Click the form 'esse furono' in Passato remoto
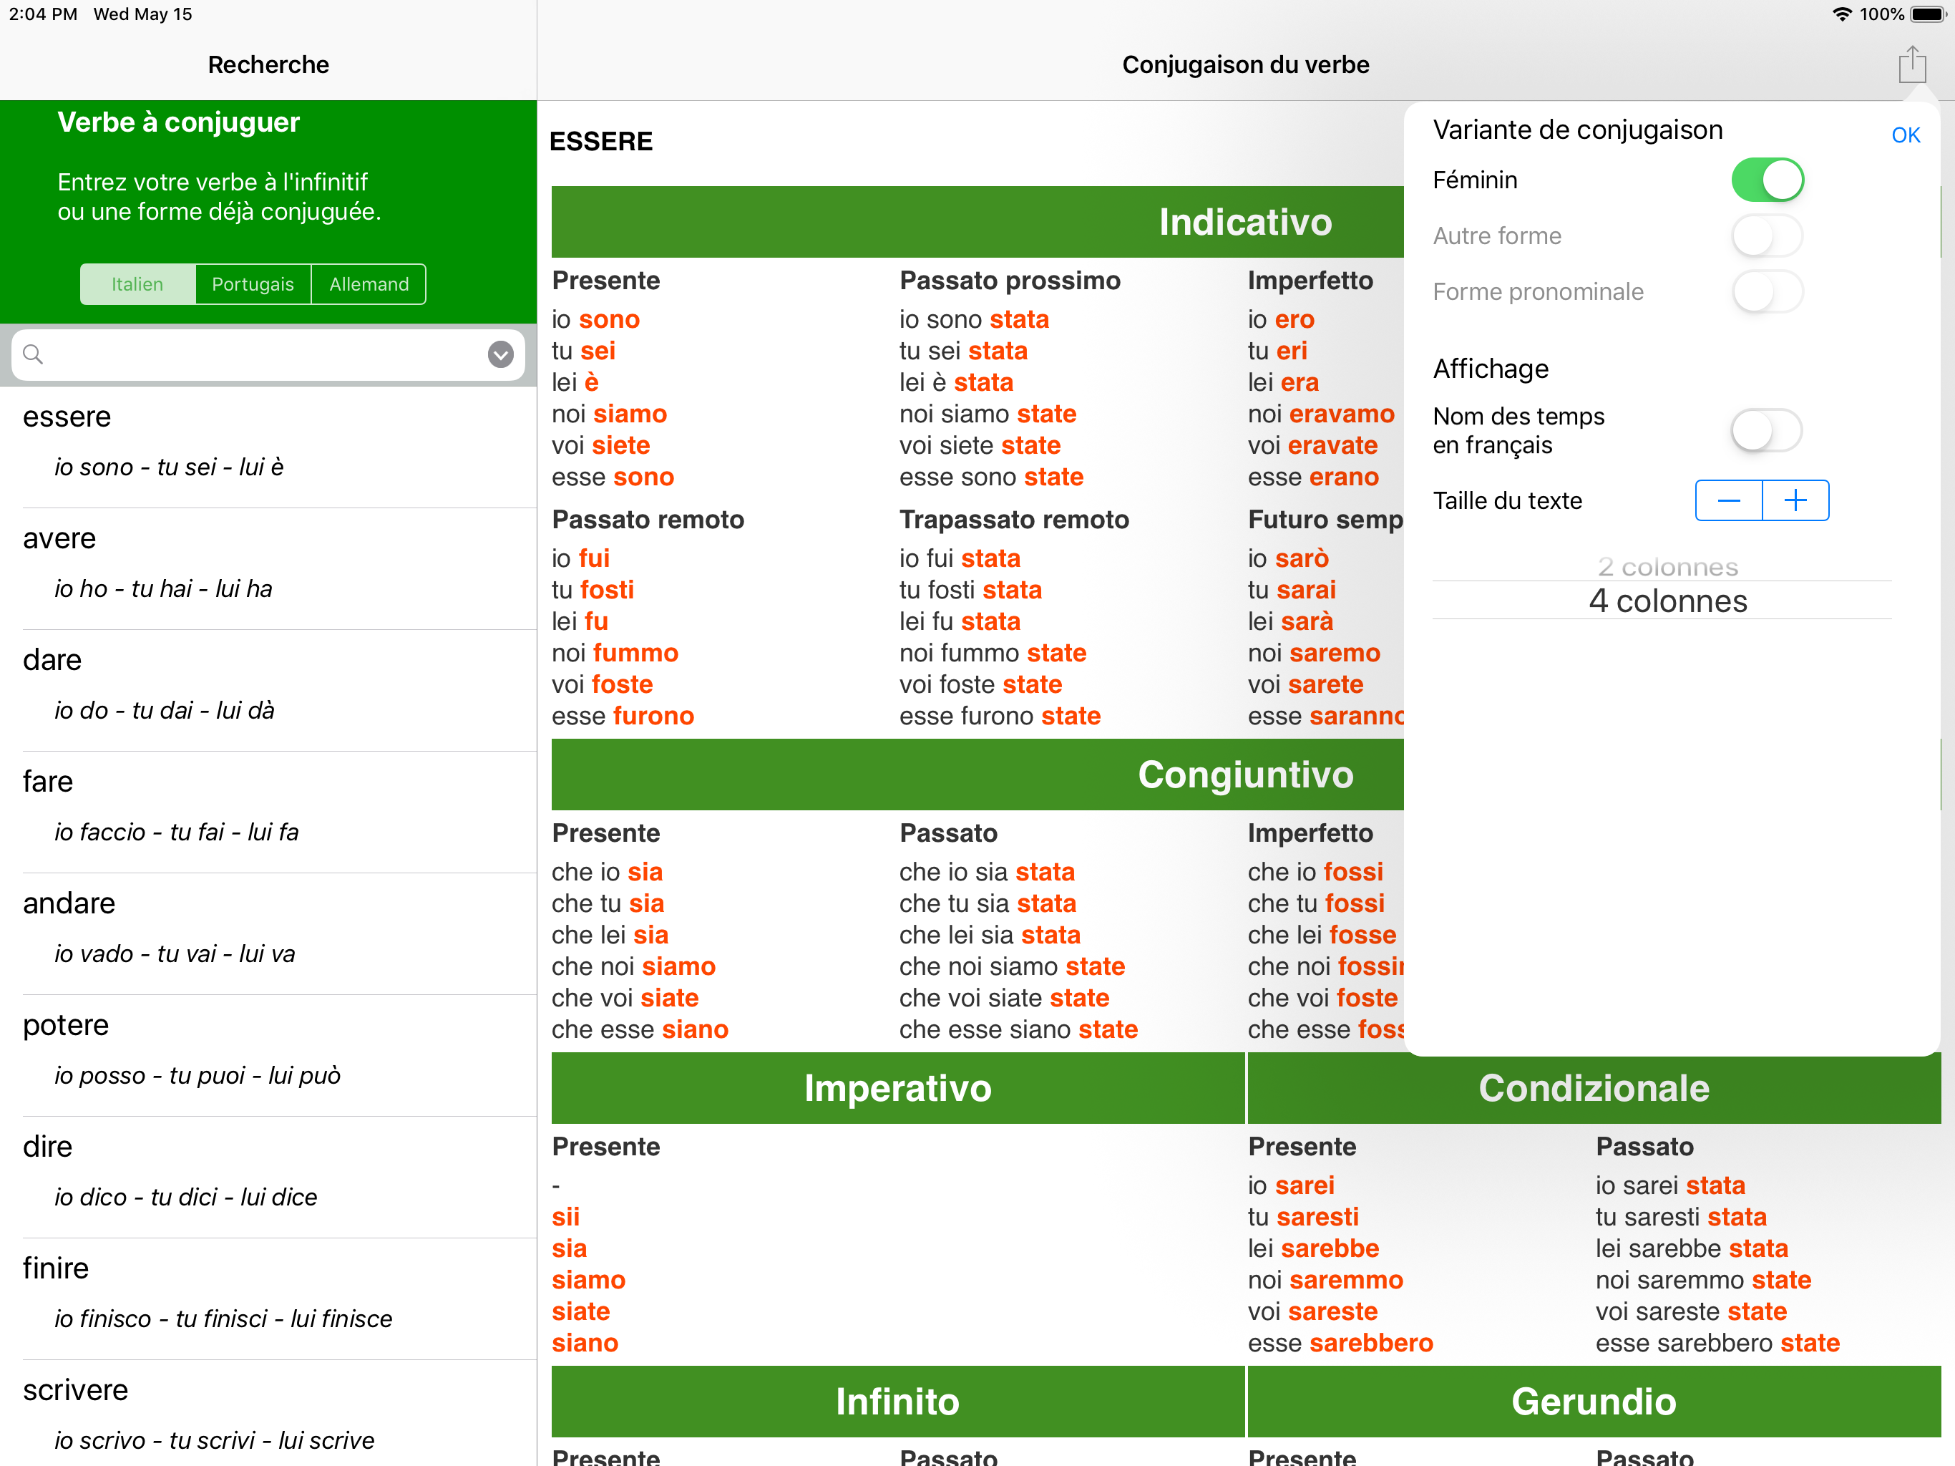Viewport: 1955px width, 1466px height. [x=622, y=717]
